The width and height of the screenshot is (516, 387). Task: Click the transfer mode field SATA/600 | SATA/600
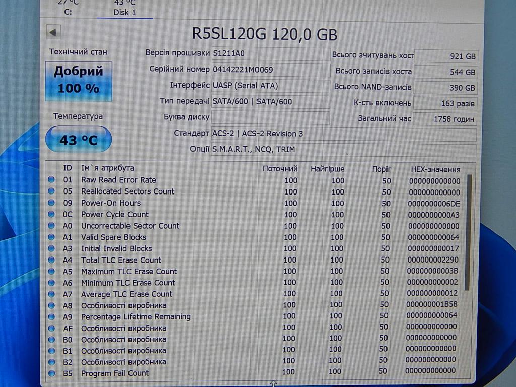click(271, 102)
